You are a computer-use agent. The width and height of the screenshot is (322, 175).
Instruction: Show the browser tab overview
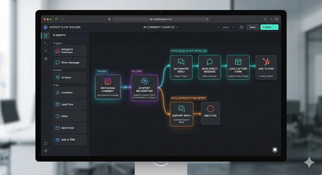[x=277, y=19]
